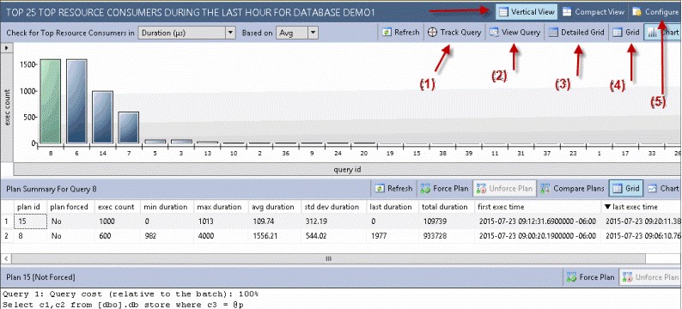Screen dimensions: 682x309
Task: Click the Track Query button
Action: (x=454, y=32)
